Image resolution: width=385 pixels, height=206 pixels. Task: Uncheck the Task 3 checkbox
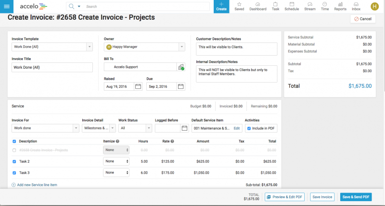point(14,172)
